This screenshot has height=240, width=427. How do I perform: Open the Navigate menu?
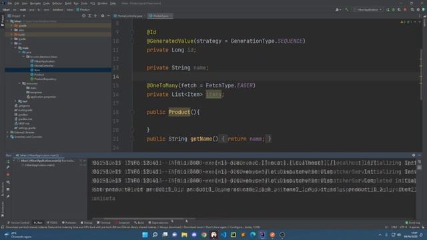[x=35, y=3]
